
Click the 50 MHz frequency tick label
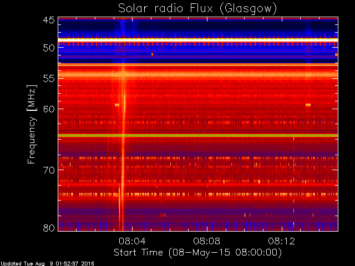(49, 48)
